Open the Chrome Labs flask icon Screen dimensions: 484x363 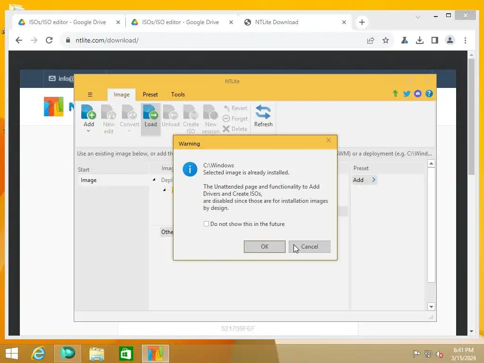click(x=405, y=40)
